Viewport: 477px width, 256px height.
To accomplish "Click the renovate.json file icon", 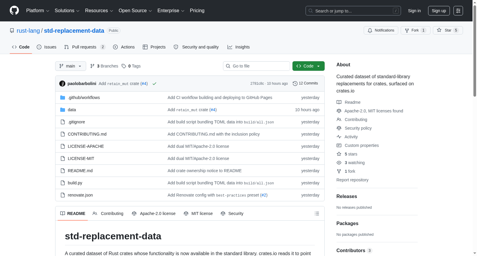I will [x=63, y=195].
